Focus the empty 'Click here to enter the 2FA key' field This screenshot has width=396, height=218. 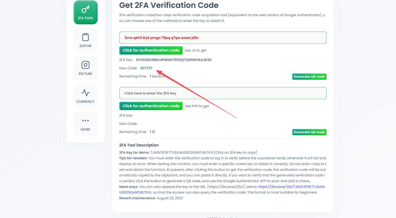click(x=222, y=93)
